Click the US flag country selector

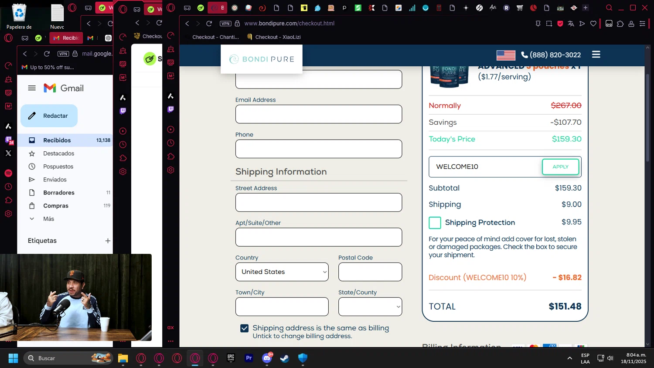click(506, 55)
